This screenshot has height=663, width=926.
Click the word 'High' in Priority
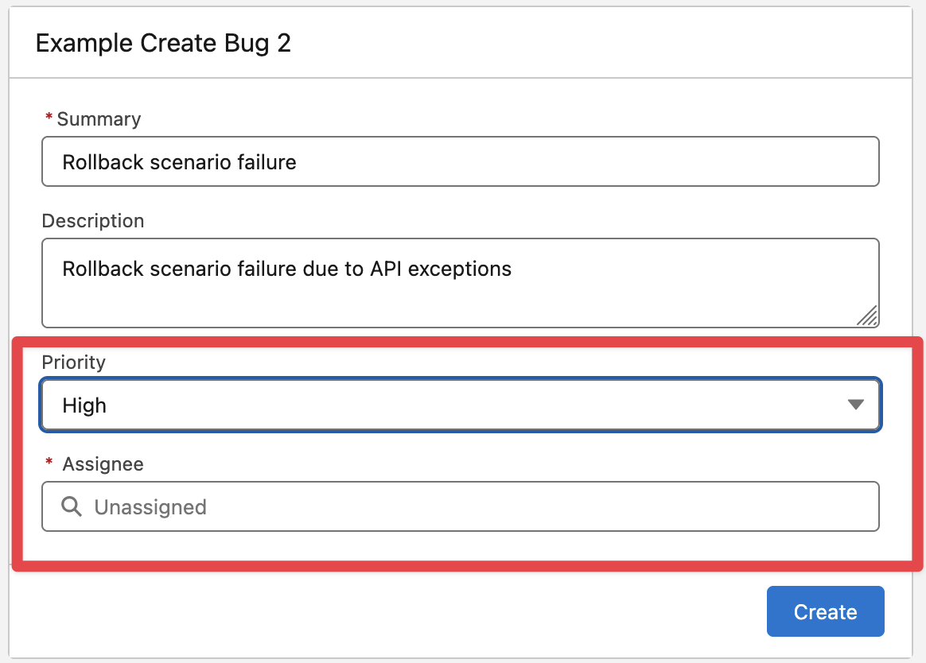click(84, 405)
